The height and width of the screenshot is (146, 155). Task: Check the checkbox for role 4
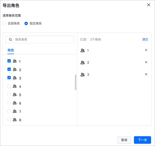[9, 86]
